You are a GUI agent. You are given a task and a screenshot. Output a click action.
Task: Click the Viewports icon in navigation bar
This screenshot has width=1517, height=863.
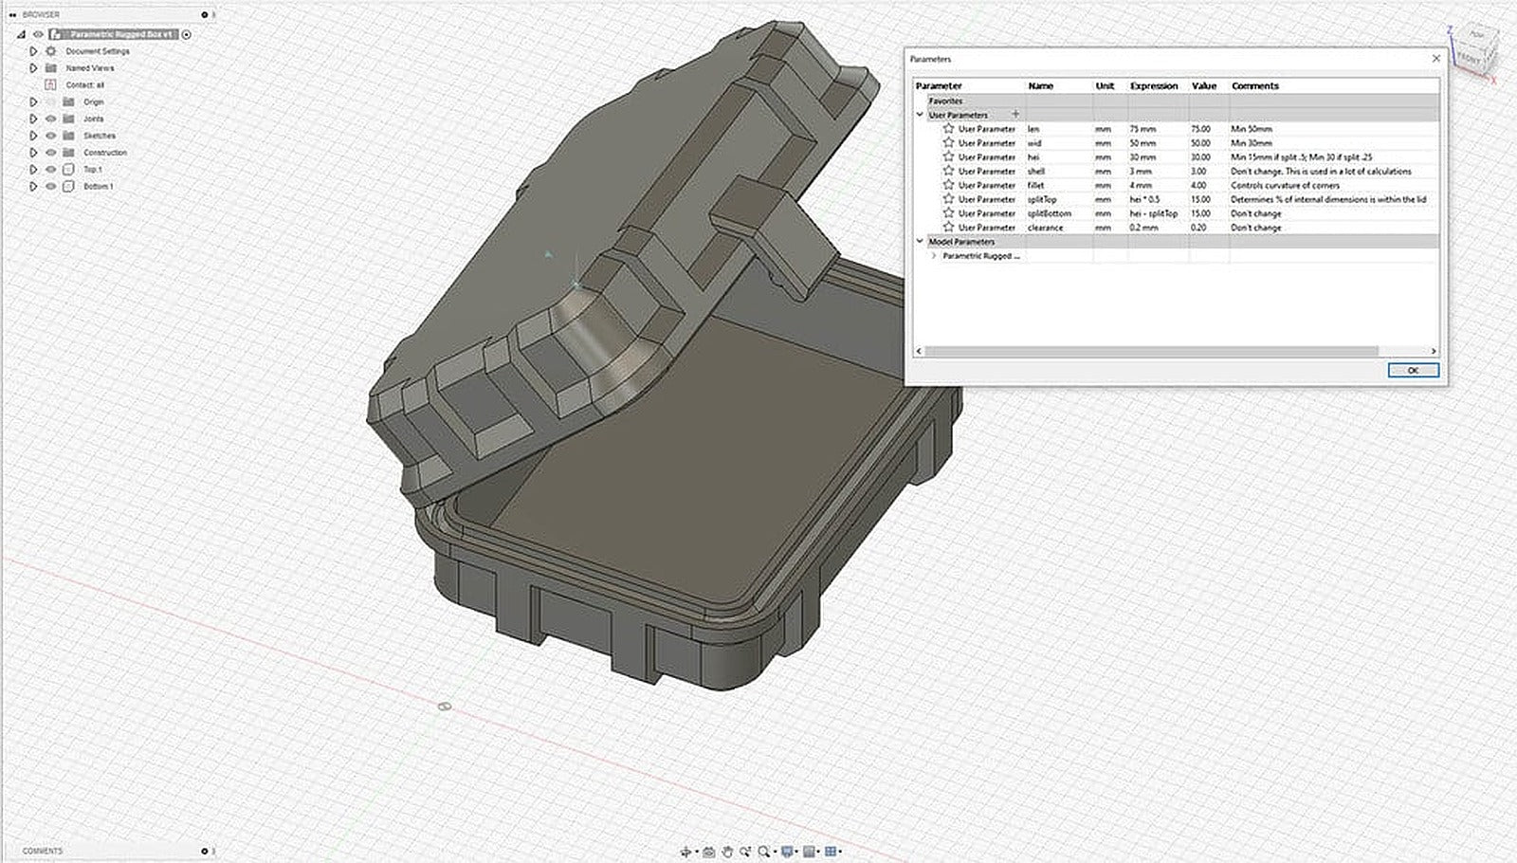pyautogui.click(x=831, y=849)
